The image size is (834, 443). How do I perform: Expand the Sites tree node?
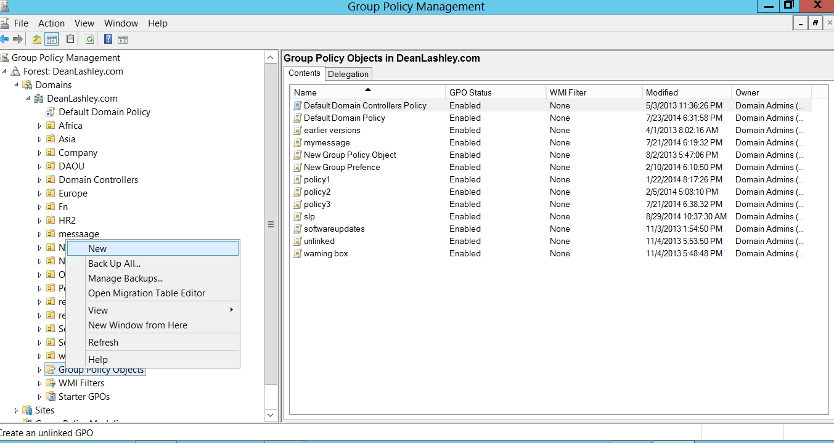pos(16,410)
